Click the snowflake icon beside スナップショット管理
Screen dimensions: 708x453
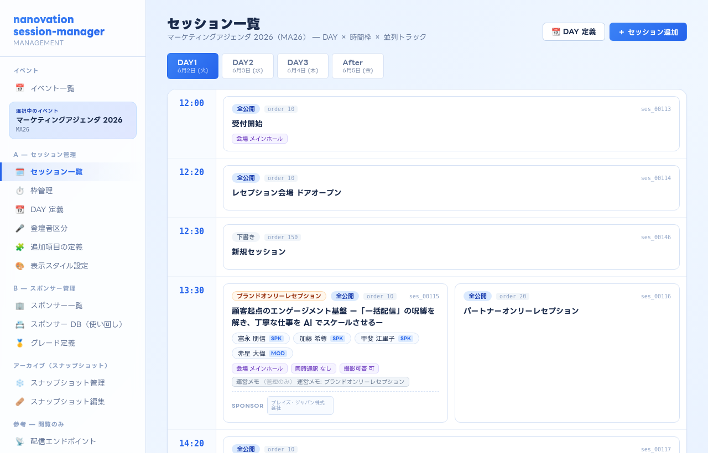coord(20,383)
